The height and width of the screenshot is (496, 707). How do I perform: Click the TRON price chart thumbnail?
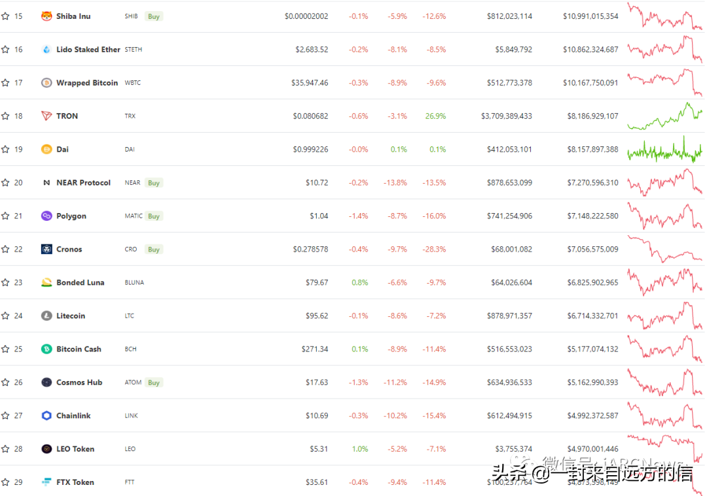(x=664, y=116)
